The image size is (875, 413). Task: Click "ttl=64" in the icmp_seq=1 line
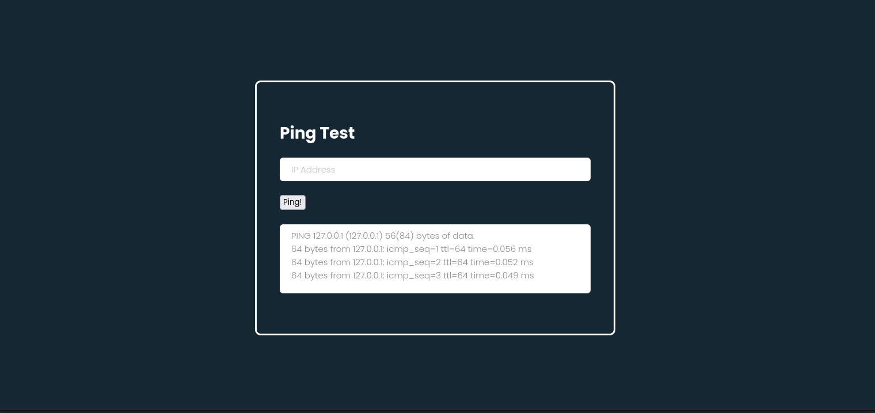(x=454, y=249)
